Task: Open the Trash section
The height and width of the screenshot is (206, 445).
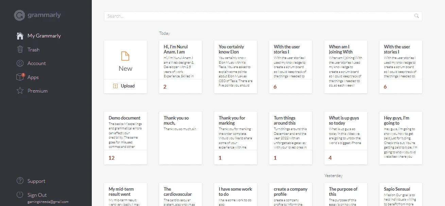Action: pyautogui.click(x=33, y=50)
